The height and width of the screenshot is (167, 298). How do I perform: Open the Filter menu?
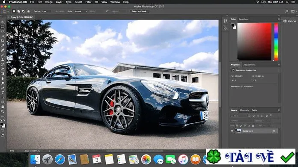pyautogui.click(x=88, y=2)
